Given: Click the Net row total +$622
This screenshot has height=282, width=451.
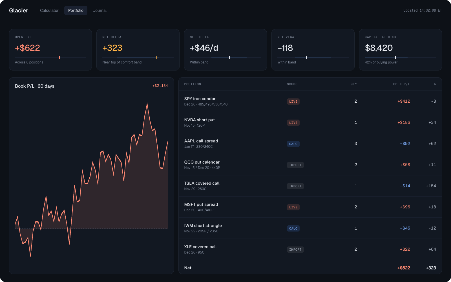Looking at the screenshot, I should tap(404, 268).
